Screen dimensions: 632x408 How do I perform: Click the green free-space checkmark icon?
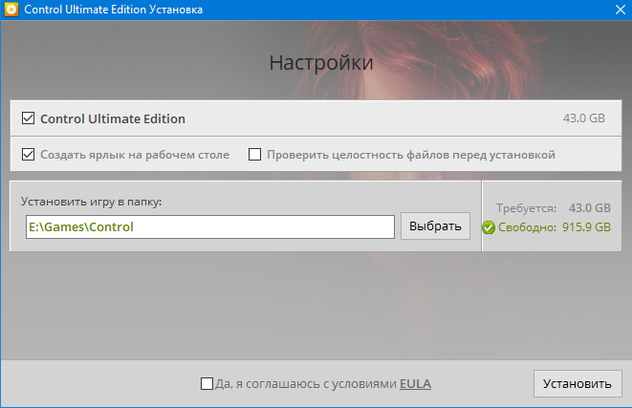489,227
